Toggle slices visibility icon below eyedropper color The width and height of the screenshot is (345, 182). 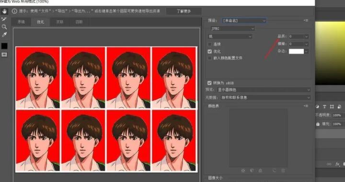4,54
